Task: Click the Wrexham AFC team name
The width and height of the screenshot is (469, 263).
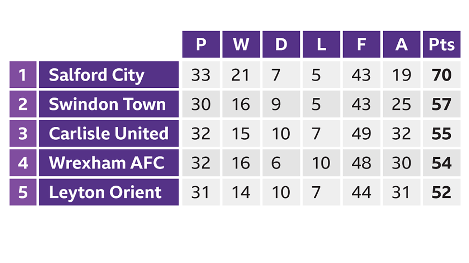Action: (x=106, y=163)
